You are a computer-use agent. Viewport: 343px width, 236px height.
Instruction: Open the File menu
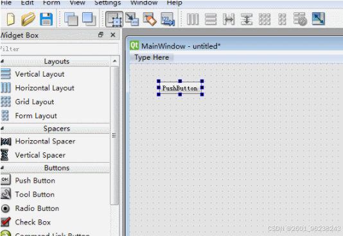6,3
